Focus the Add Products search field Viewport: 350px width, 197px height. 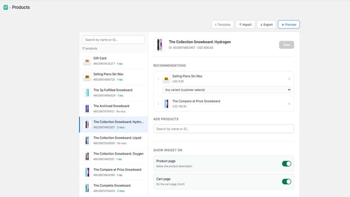click(x=224, y=129)
